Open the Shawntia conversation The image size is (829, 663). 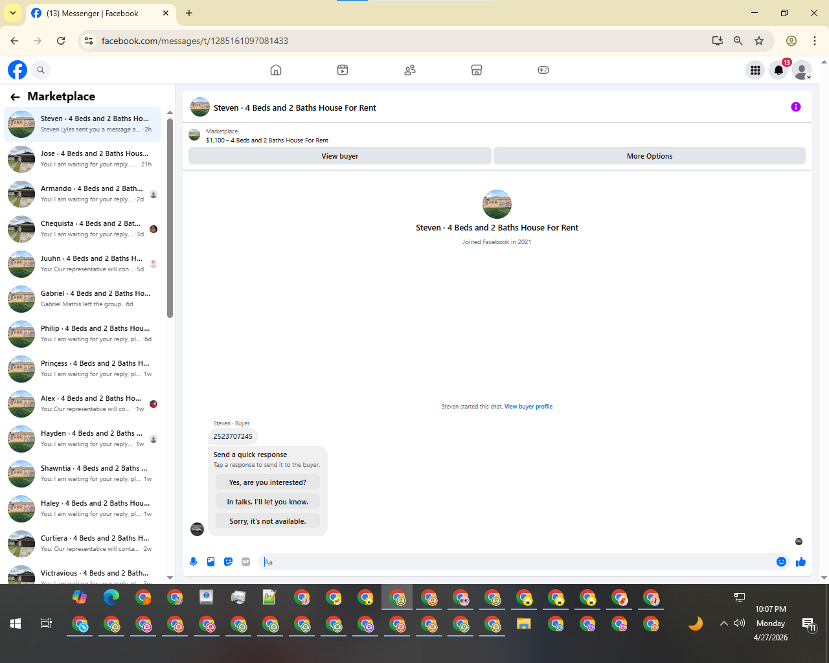(83, 473)
